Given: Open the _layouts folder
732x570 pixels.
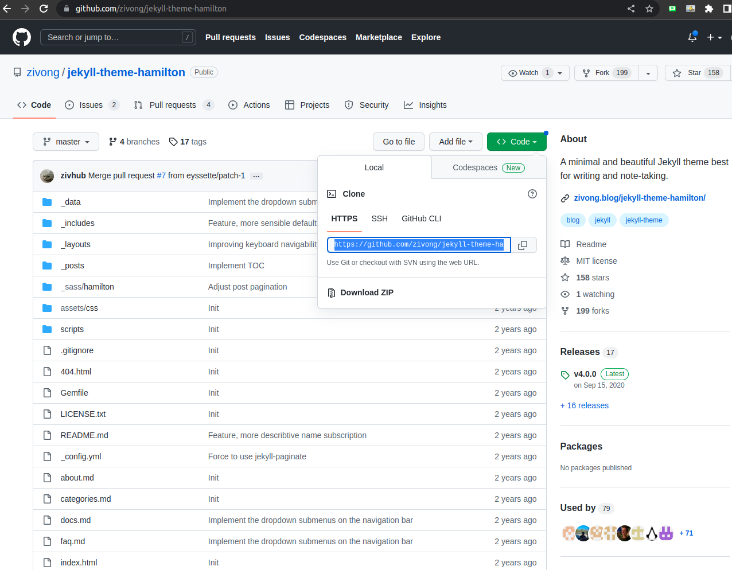Looking at the screenshot, I should 76,244.
